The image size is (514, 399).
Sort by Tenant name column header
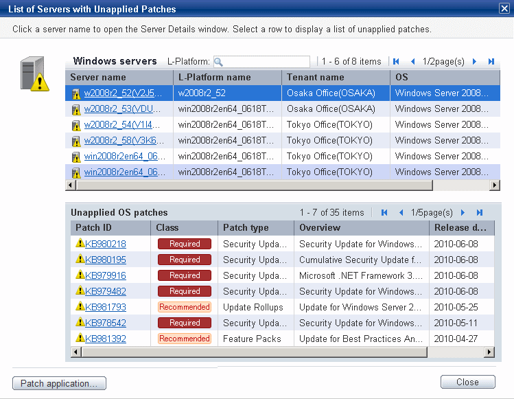[336, 78]
